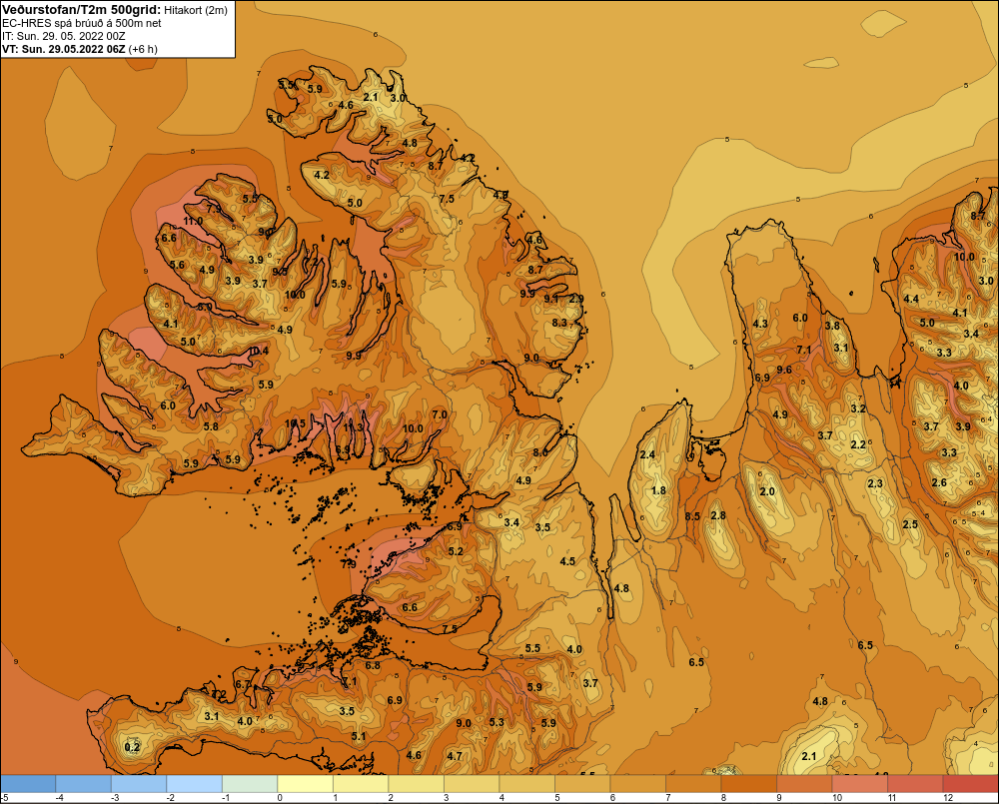Click the 5.2 temperature value
The height and width of the screenshot is (804, 999).
456,551
